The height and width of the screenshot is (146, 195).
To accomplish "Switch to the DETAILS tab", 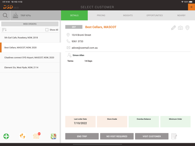I will (74, 16).
